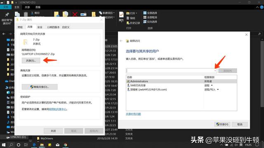Click the volume icon in system tray

(x=236, y=145)
